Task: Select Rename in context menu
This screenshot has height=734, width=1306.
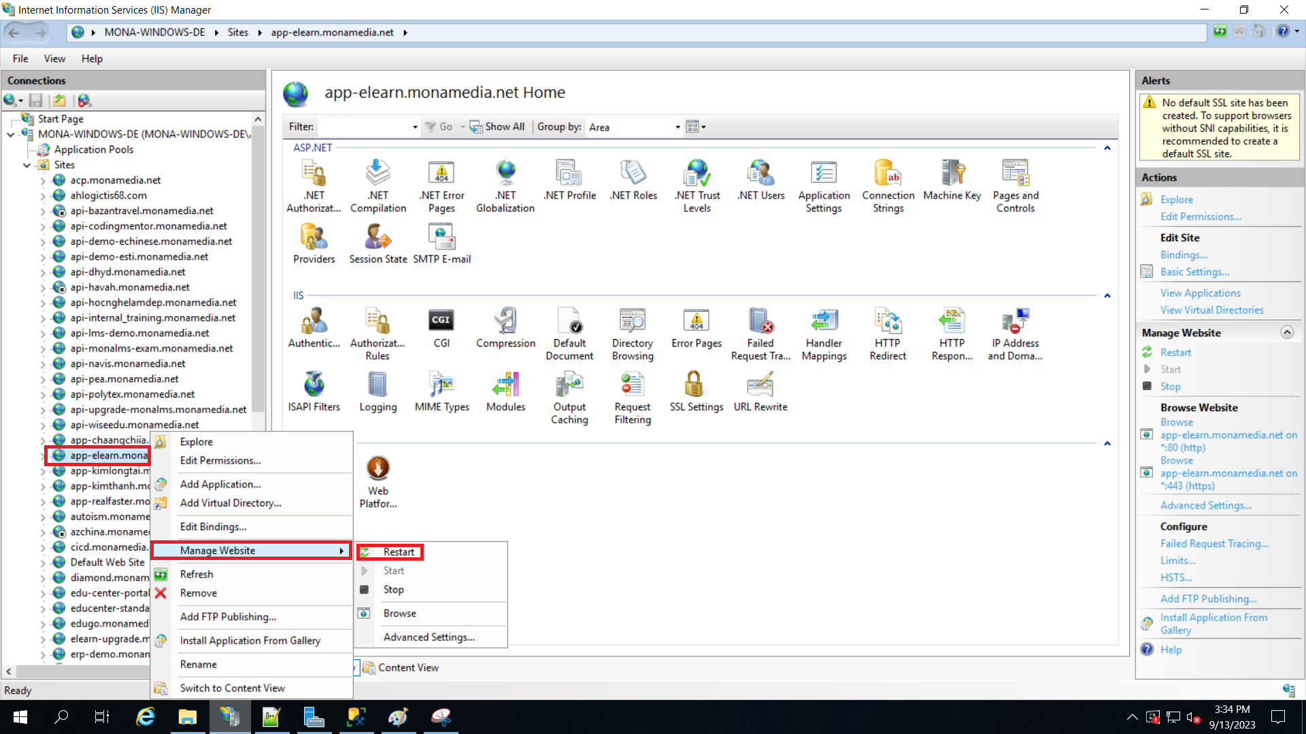Action: [198, 664]
